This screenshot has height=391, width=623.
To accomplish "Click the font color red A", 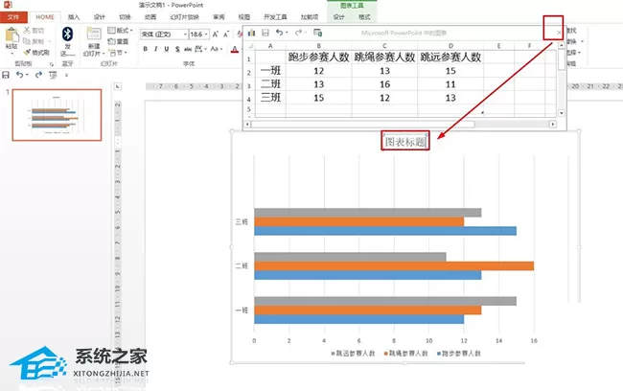I will [x=235, y=49].
